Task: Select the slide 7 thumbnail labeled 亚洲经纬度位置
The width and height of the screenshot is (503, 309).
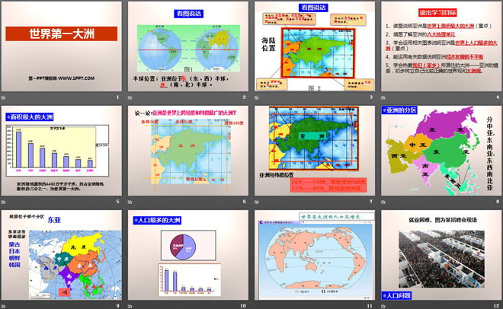Action: (315, 151)
